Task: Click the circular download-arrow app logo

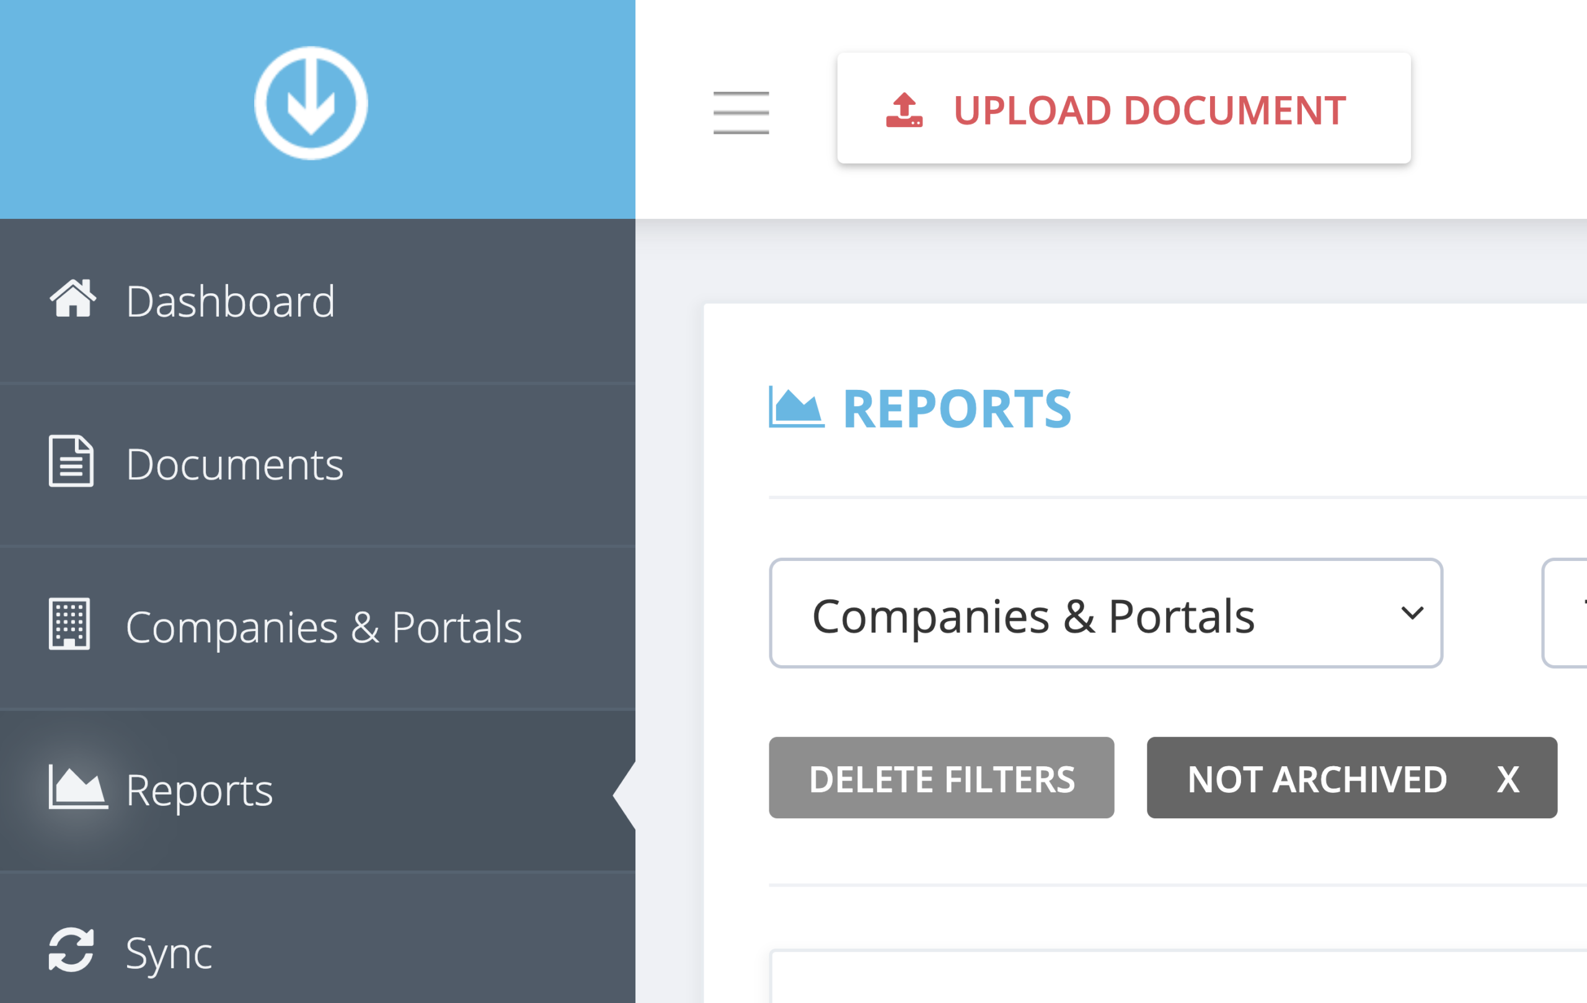Action: coord(311,104)
